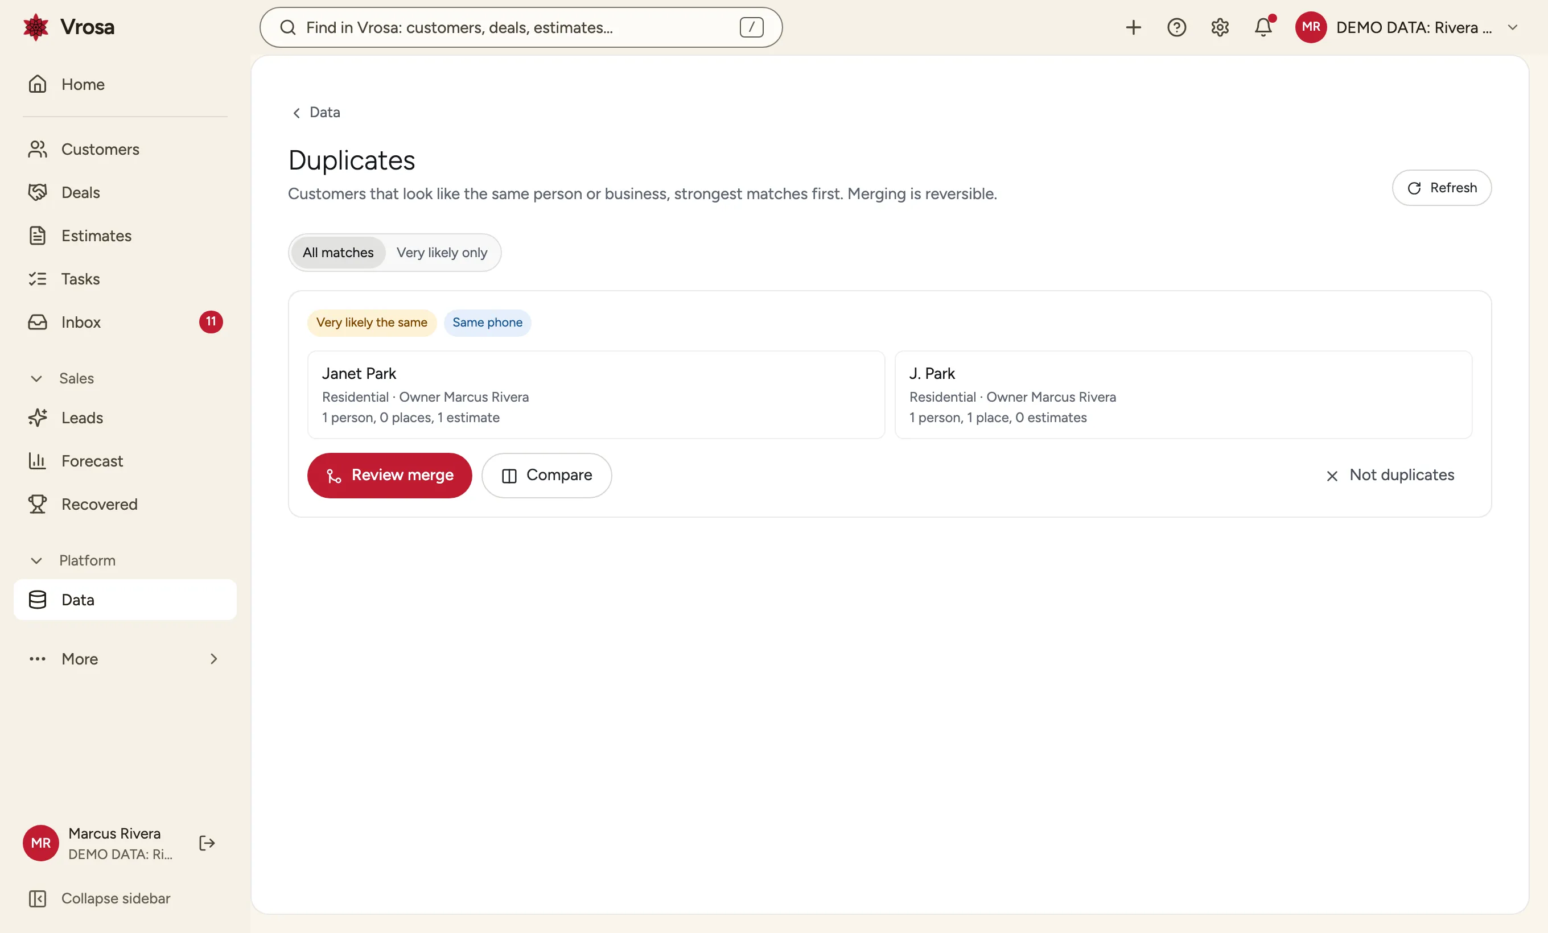Go to Customers in the sidebar
The width and height of the screenshot is (1548, 933).
pyautogui.click(x=125, y=150)
